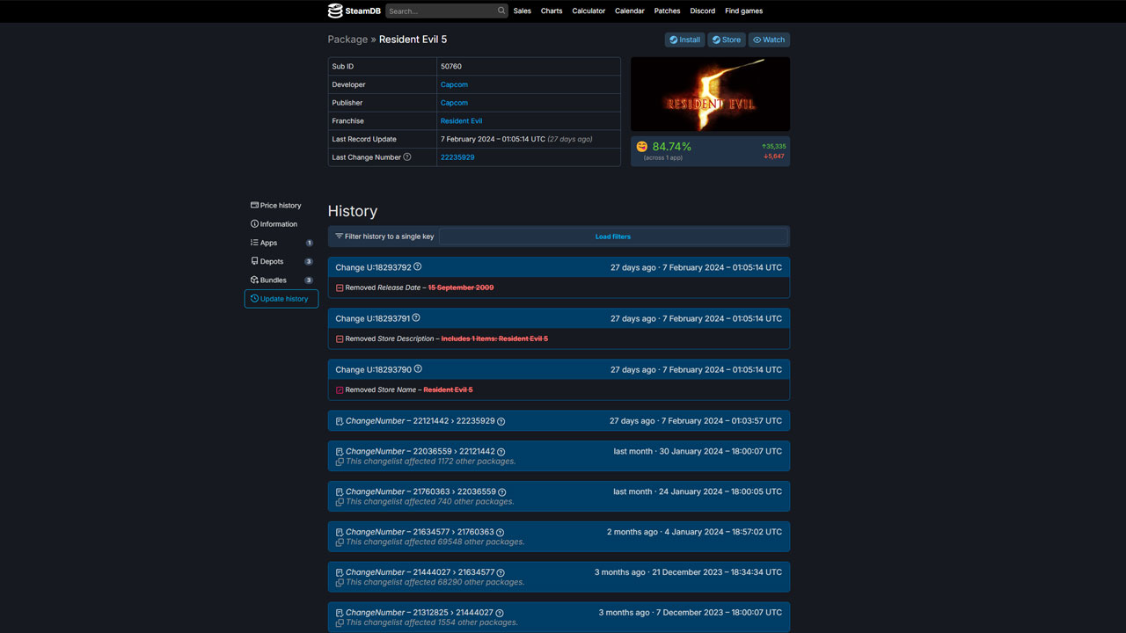Click help icon after 21634577 › 21760363
The height and width of the screenshot is (633, 1126).
pyautogui.click(x=501, y=532)
